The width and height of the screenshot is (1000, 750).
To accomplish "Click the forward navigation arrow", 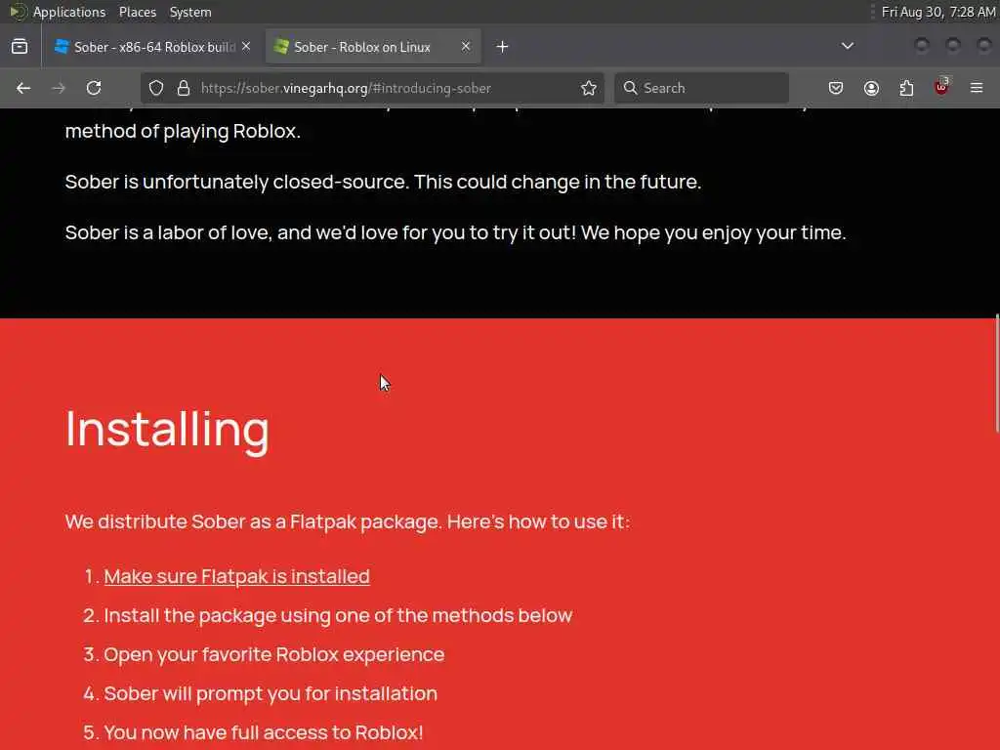I will coord(59,88).
